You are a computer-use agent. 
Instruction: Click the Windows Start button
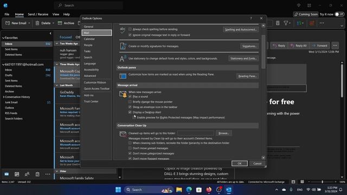pos(118,190)
